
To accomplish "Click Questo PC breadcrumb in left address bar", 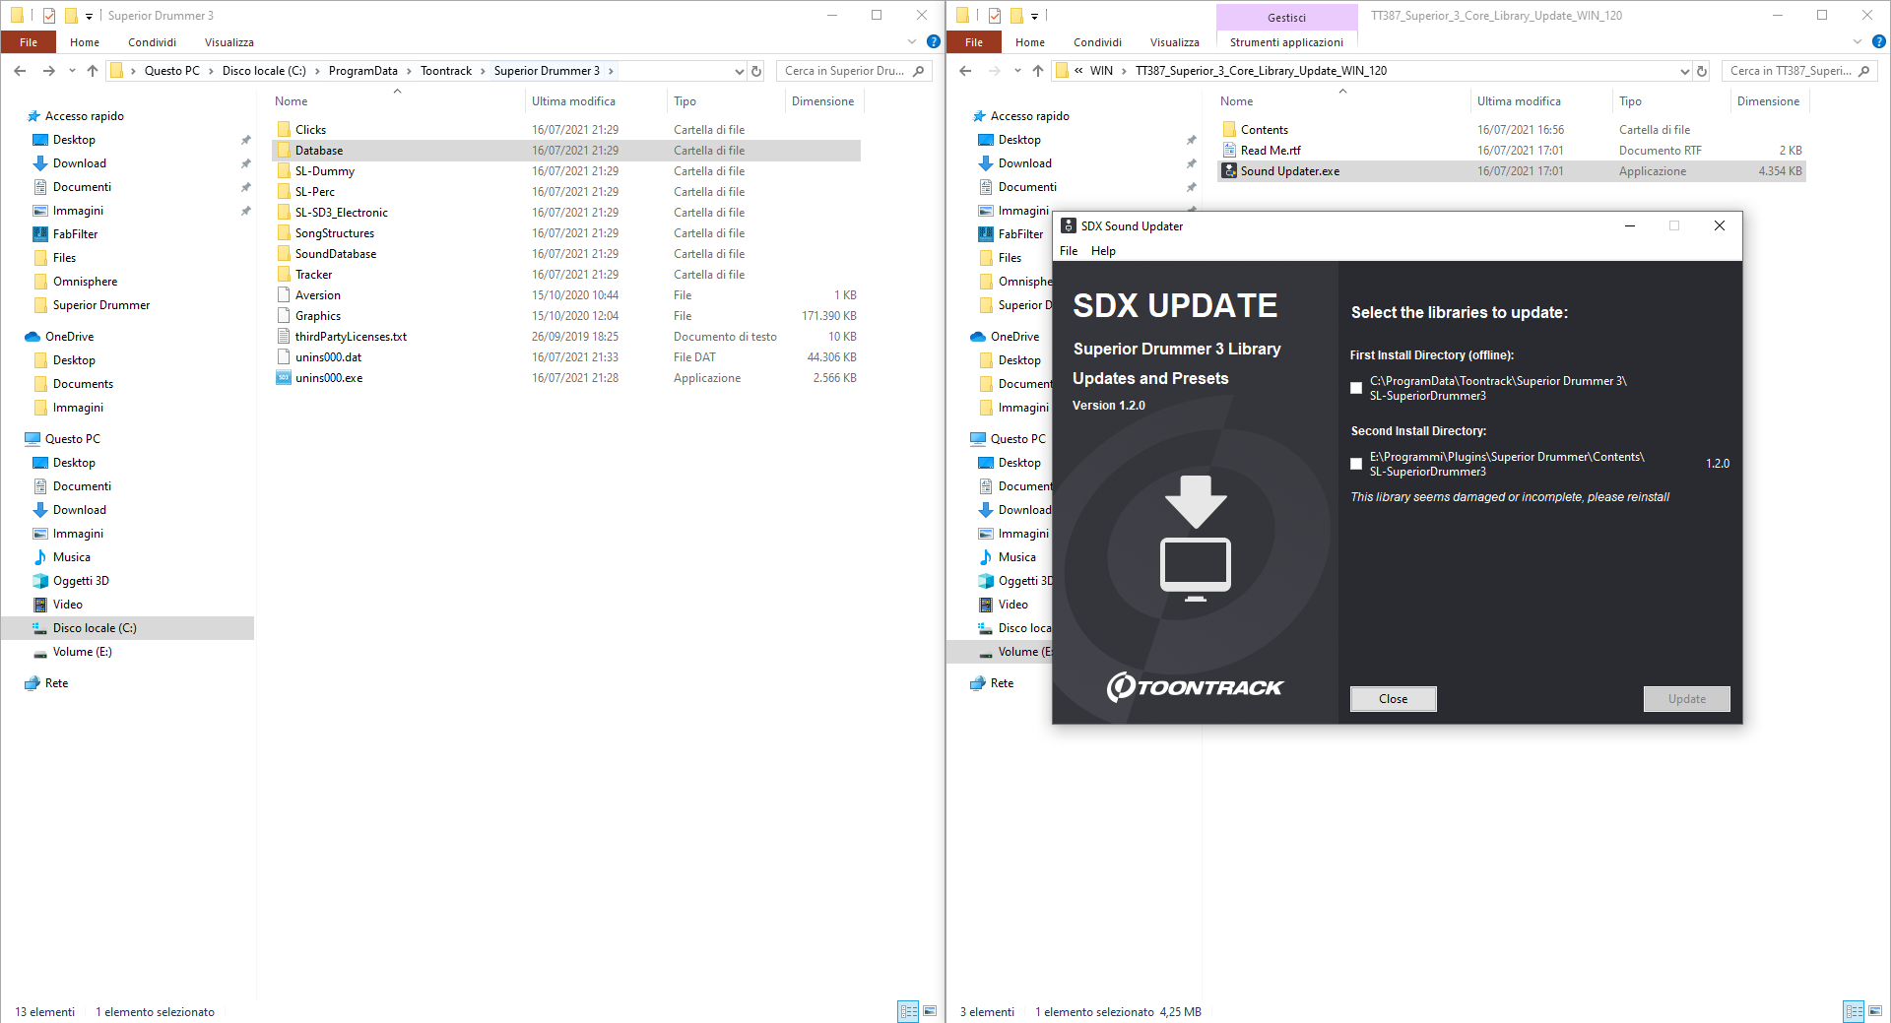I will click(x=171, y=71).
